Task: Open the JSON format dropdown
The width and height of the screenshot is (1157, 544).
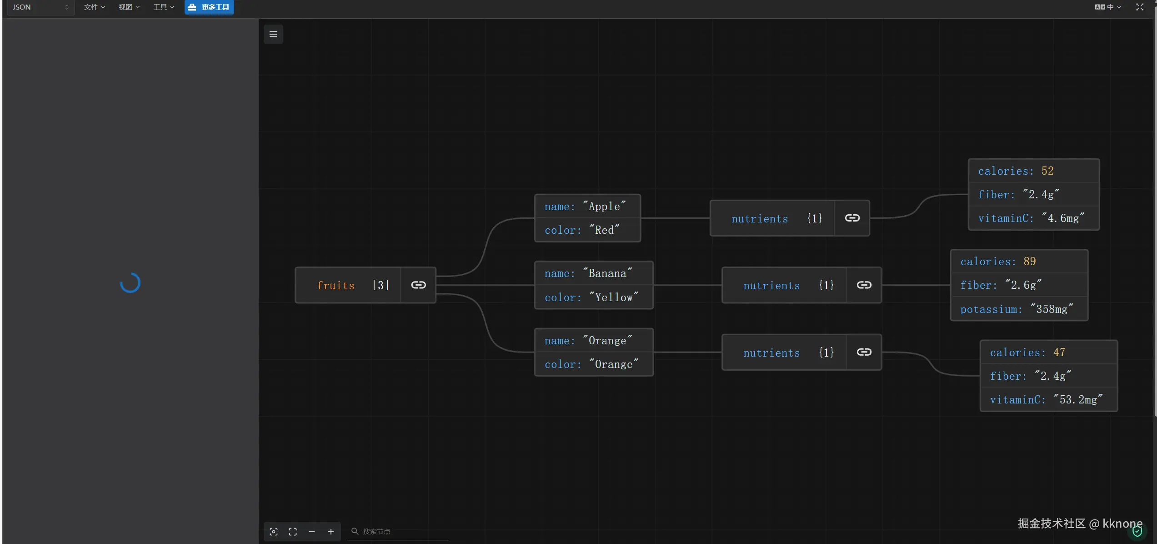Action: point(40,7)
